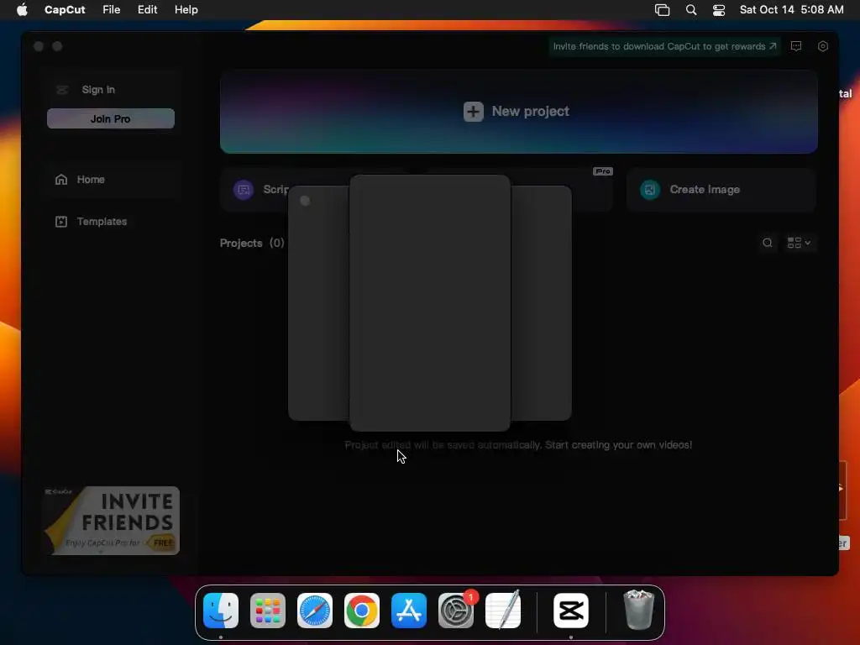Click the Join Pro button
The image size is (860, 645).
pos(111,118)
